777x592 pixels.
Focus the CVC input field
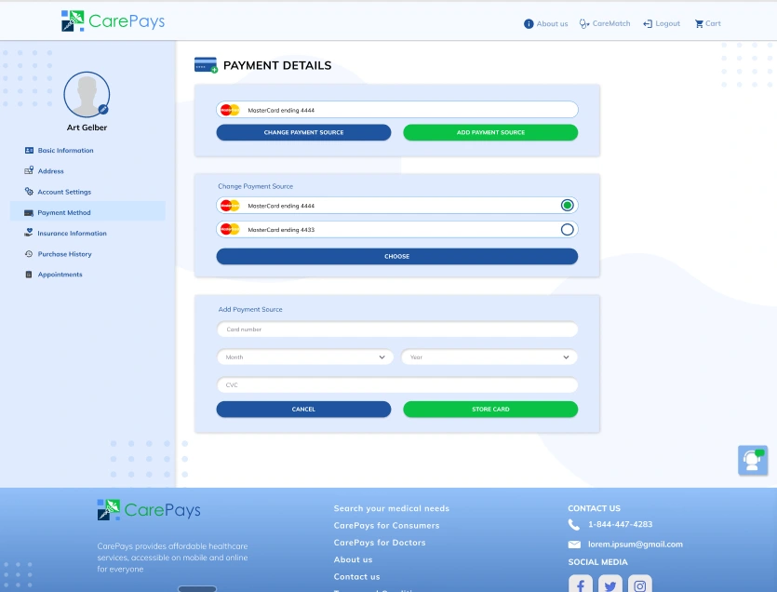click(x=397, y=384)
